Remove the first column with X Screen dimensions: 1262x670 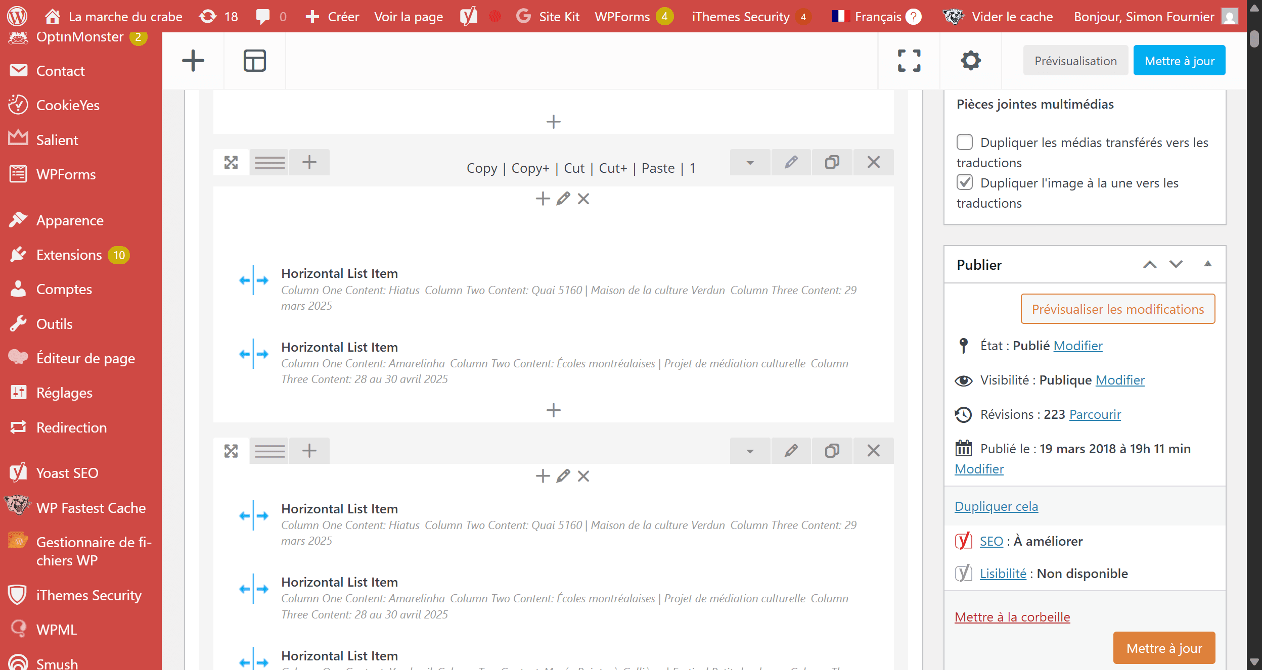pyautogui.click(x=583, y=199)
